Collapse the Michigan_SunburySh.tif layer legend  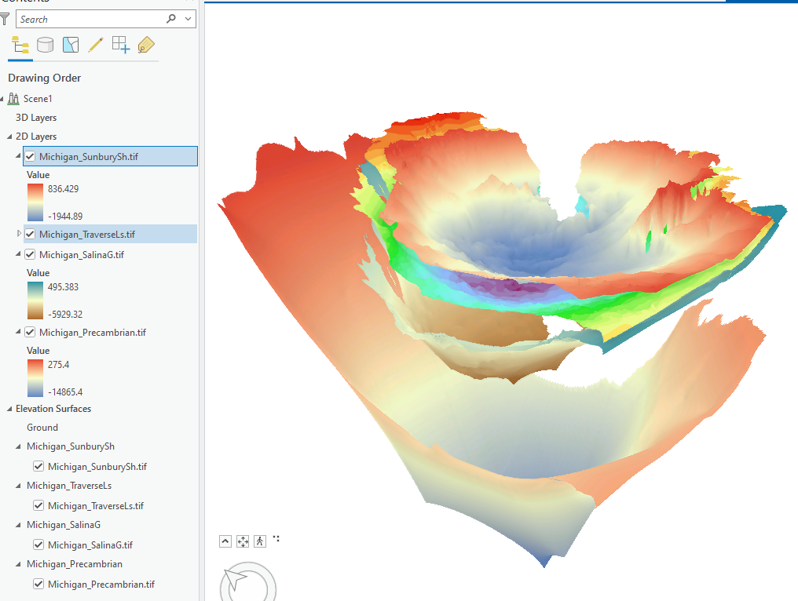18,155
